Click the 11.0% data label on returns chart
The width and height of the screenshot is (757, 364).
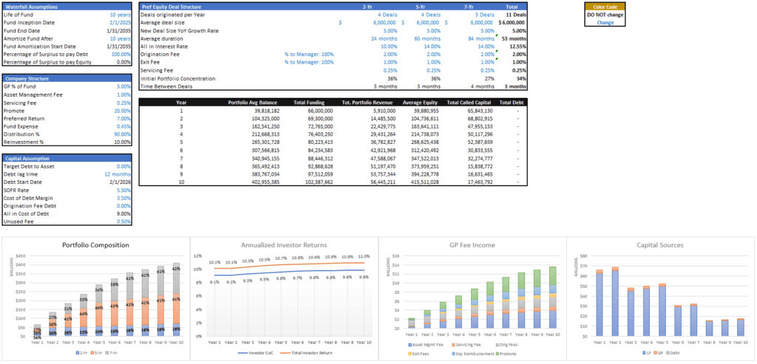pyautogui.click(x=364, y=256)
